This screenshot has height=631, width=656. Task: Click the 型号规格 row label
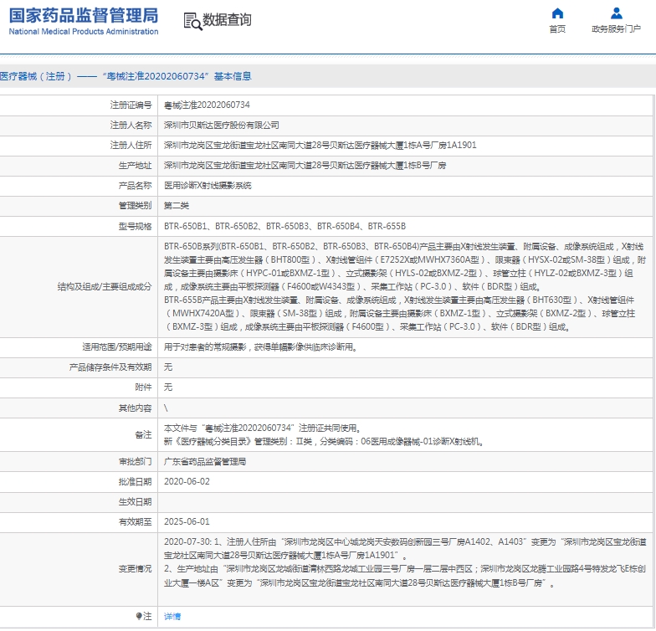(x=136, y=226)
